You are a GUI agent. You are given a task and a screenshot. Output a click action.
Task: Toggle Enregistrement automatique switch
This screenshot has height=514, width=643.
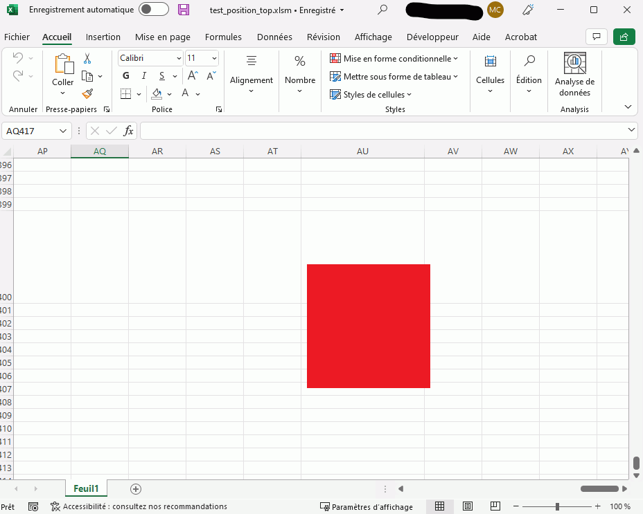point(153,10)
